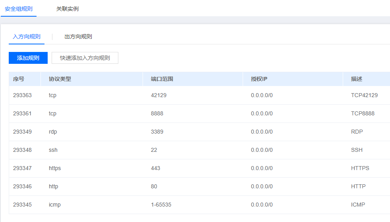
Task: Click port value 3389
Action: (157, 132)
